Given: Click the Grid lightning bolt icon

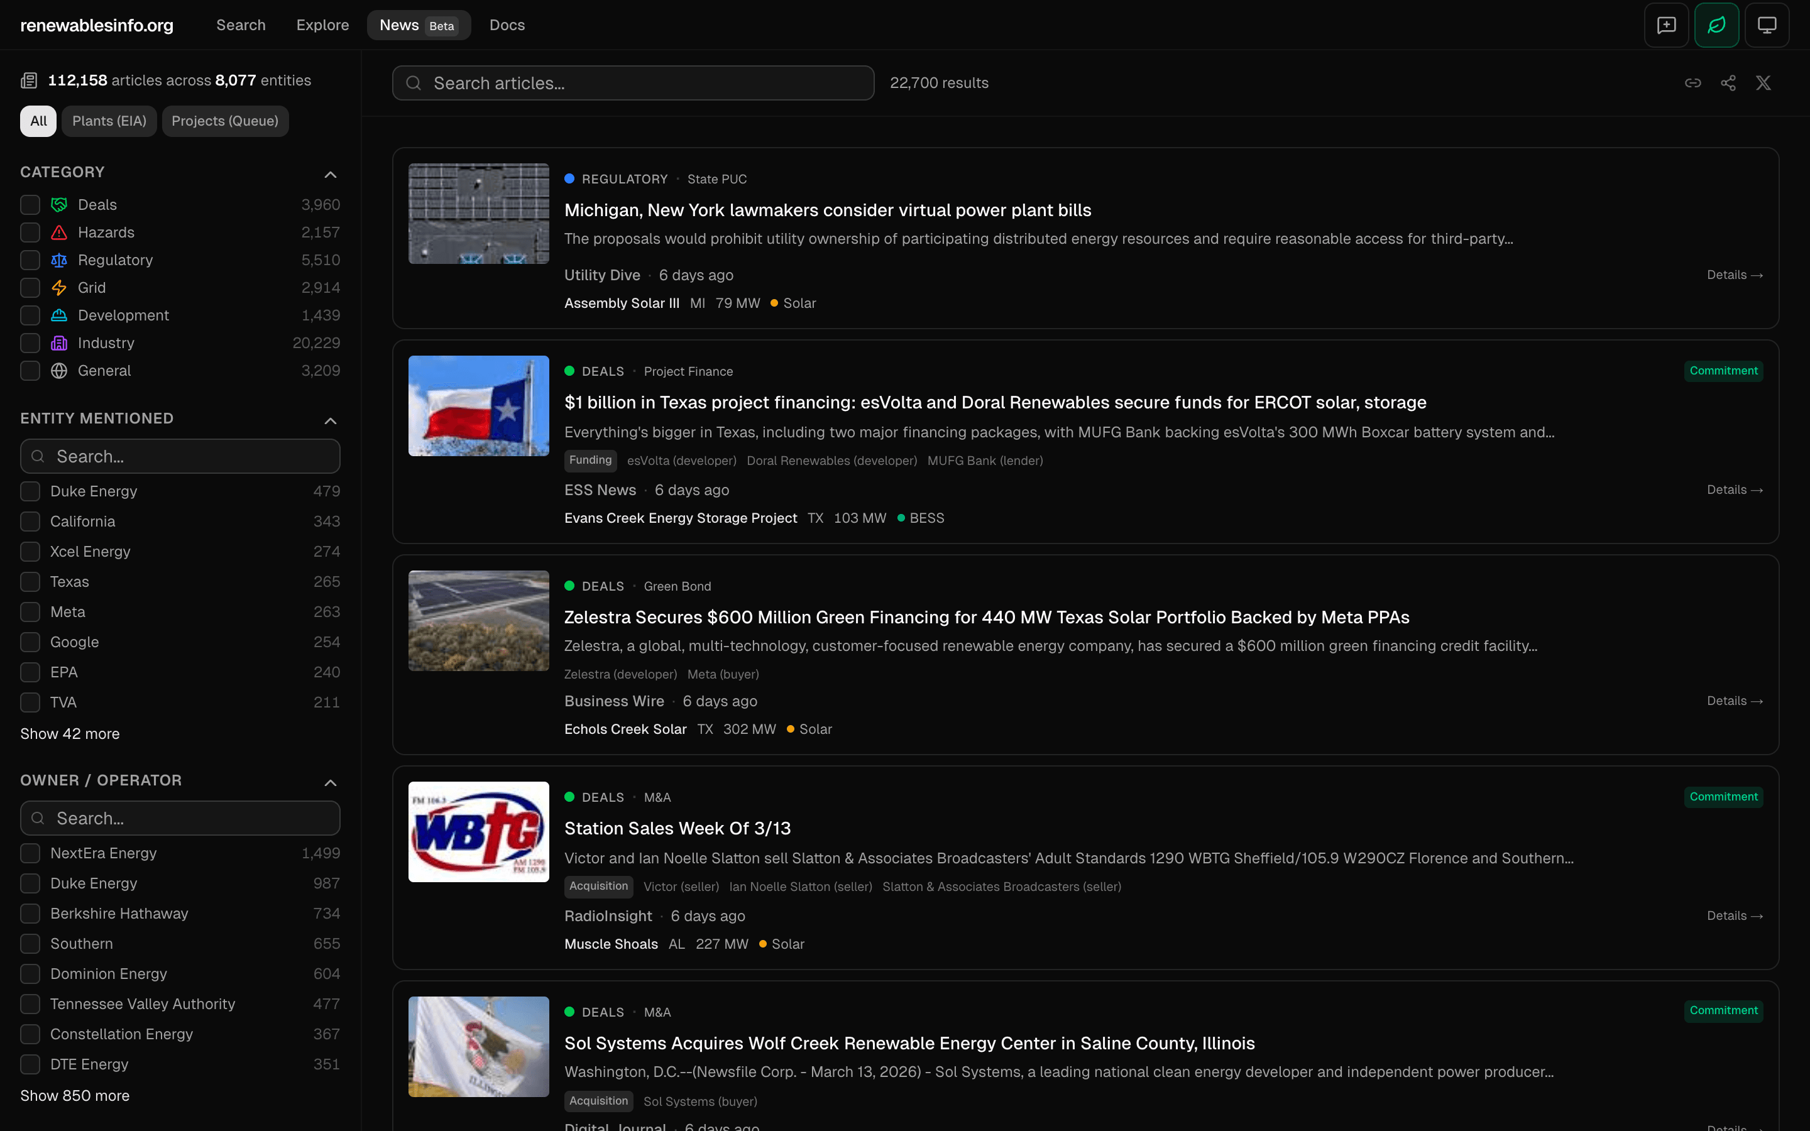Looking at the screenshot, I should point(59,288).
